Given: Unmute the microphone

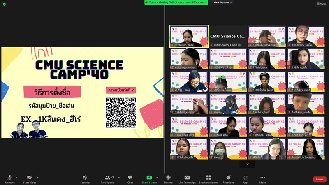Looking at the screenshot, I should pyautogui.click(x=9, y=178).
